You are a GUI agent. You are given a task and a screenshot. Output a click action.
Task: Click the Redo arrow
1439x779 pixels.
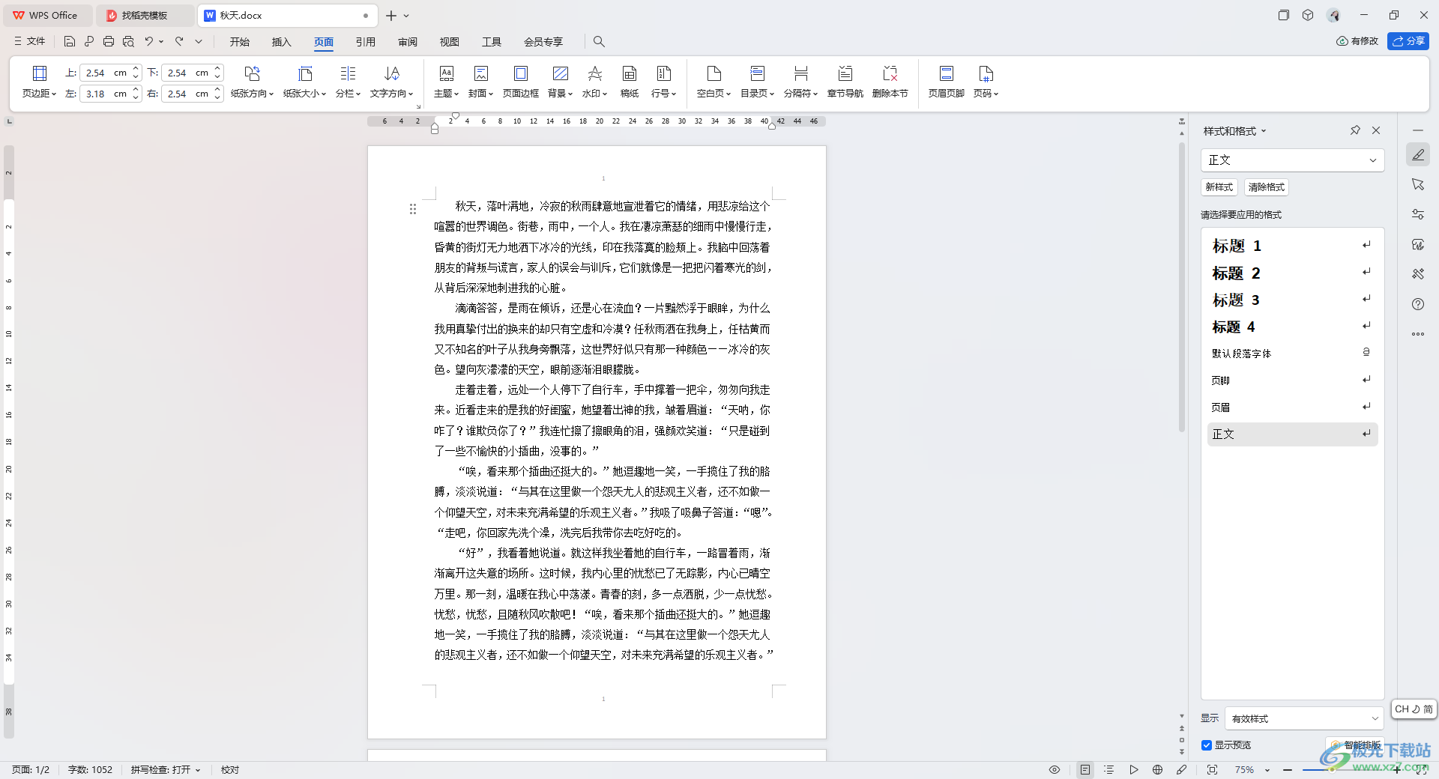click(x=179, y=41)
